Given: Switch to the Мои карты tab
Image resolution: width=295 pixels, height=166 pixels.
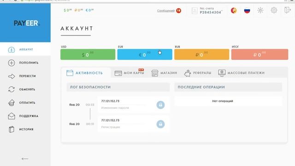Looking at the screenshot, I should point(129,73).
